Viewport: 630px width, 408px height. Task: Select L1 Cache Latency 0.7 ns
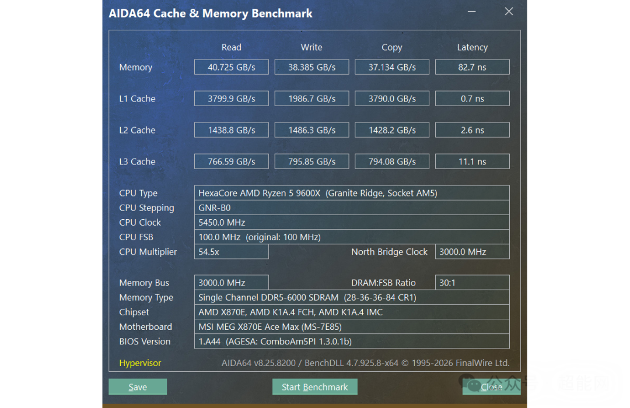pyautogui.click(x=472, y=99)
